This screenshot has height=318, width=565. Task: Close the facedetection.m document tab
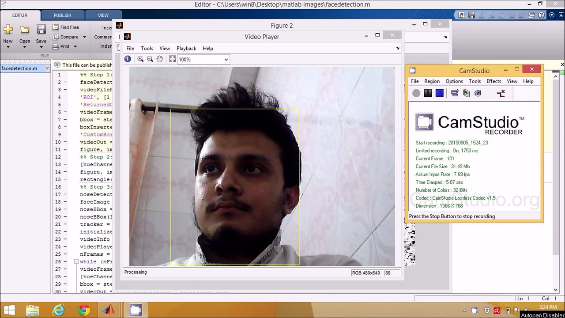[x=47, y=68]
